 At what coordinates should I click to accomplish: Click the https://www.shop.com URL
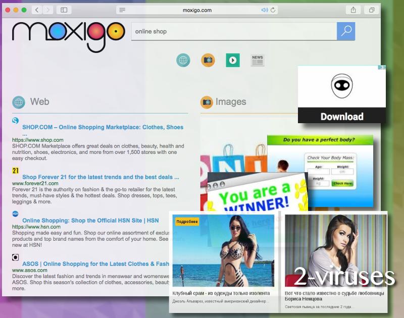(37, 140)
